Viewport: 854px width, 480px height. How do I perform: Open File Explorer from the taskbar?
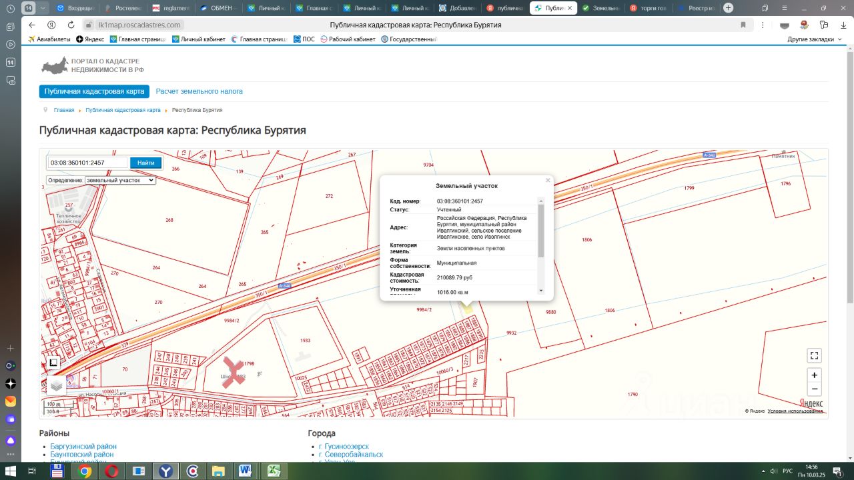click(218, 471)
